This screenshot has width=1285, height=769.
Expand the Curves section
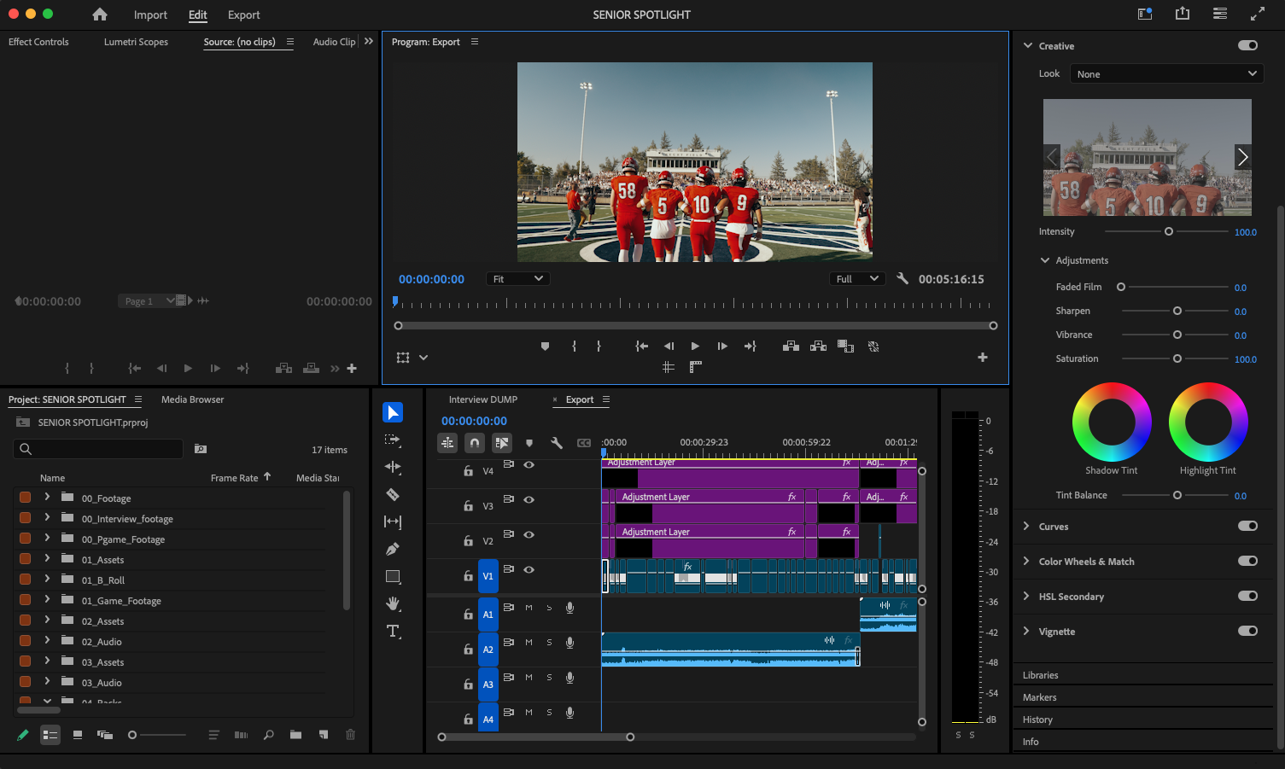1026,526
